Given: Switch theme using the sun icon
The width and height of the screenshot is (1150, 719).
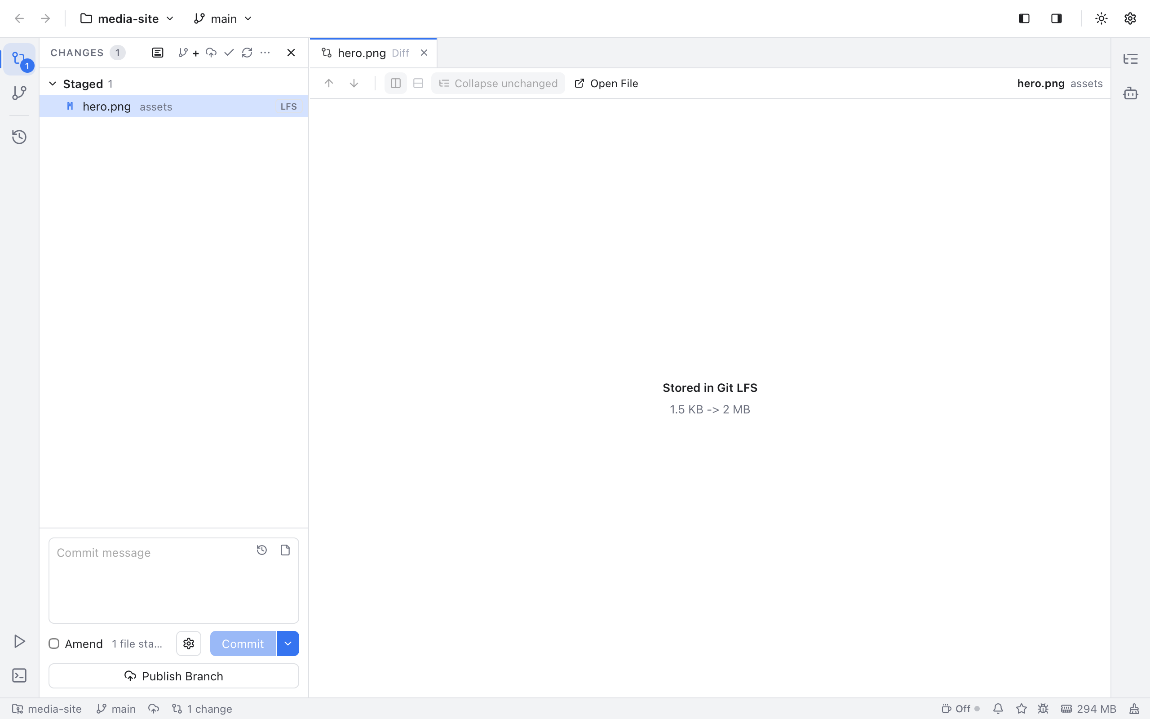Looking at the screenshot, I should click(x=1101, y=18).
